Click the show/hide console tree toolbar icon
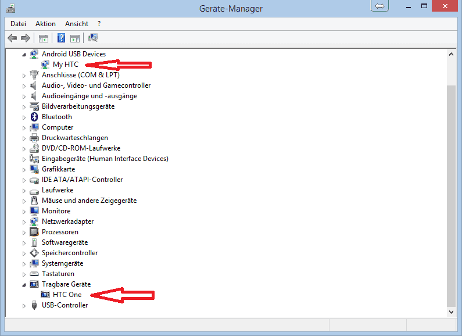Screen dimensions: 462x336 [44, 38]
